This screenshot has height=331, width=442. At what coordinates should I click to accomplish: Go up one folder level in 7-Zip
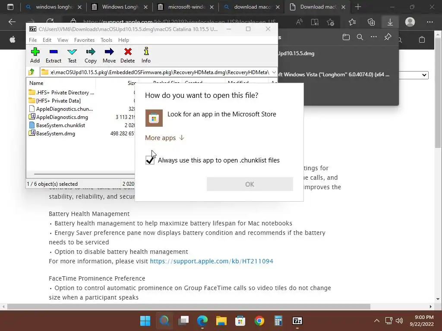click(x=32, y=72)
